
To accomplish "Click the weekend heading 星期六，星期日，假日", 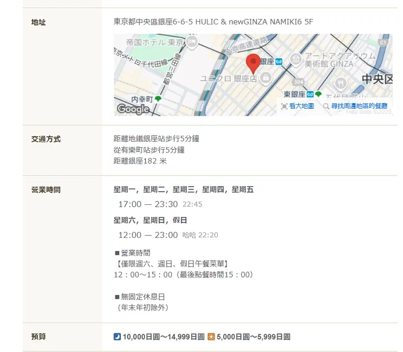I will 150,220.
